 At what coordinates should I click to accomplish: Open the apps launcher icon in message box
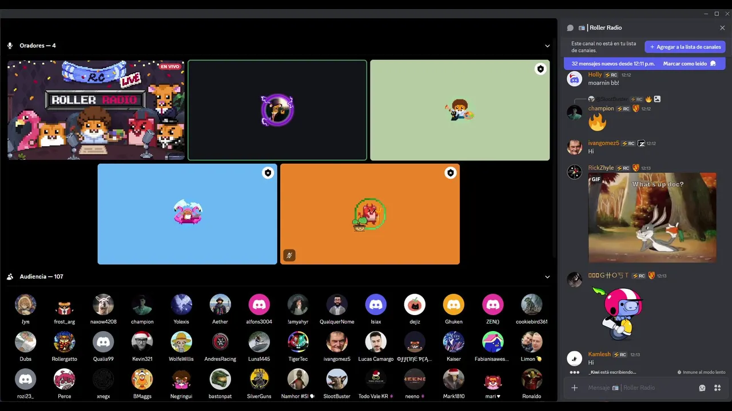tap(717, 388)
